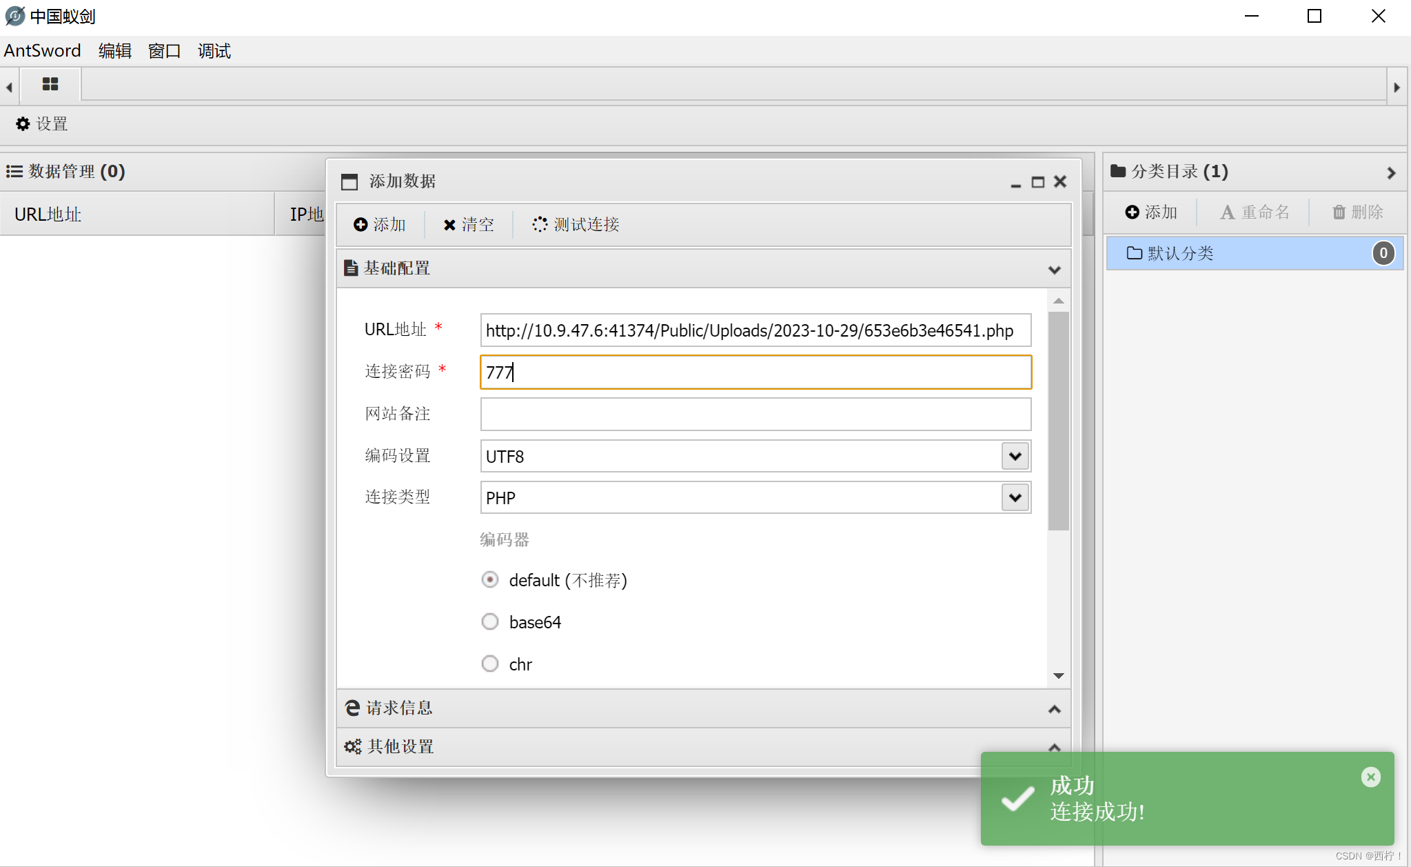Open the 编辑 menu
Screen dimensions: 1411x867
114,51
